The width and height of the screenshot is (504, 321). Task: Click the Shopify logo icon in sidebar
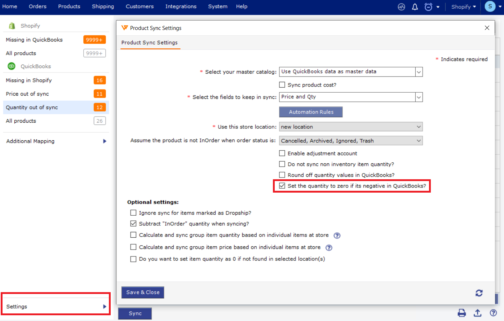coord(12,26)
